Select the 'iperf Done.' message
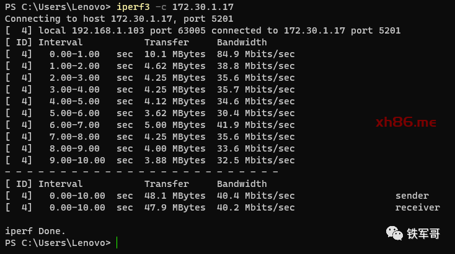455x254 pixels. (35, 231)
